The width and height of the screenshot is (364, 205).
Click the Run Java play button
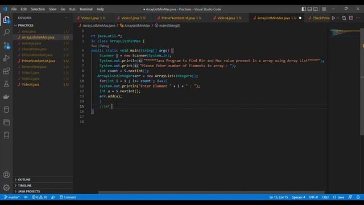tap(334, 18)
